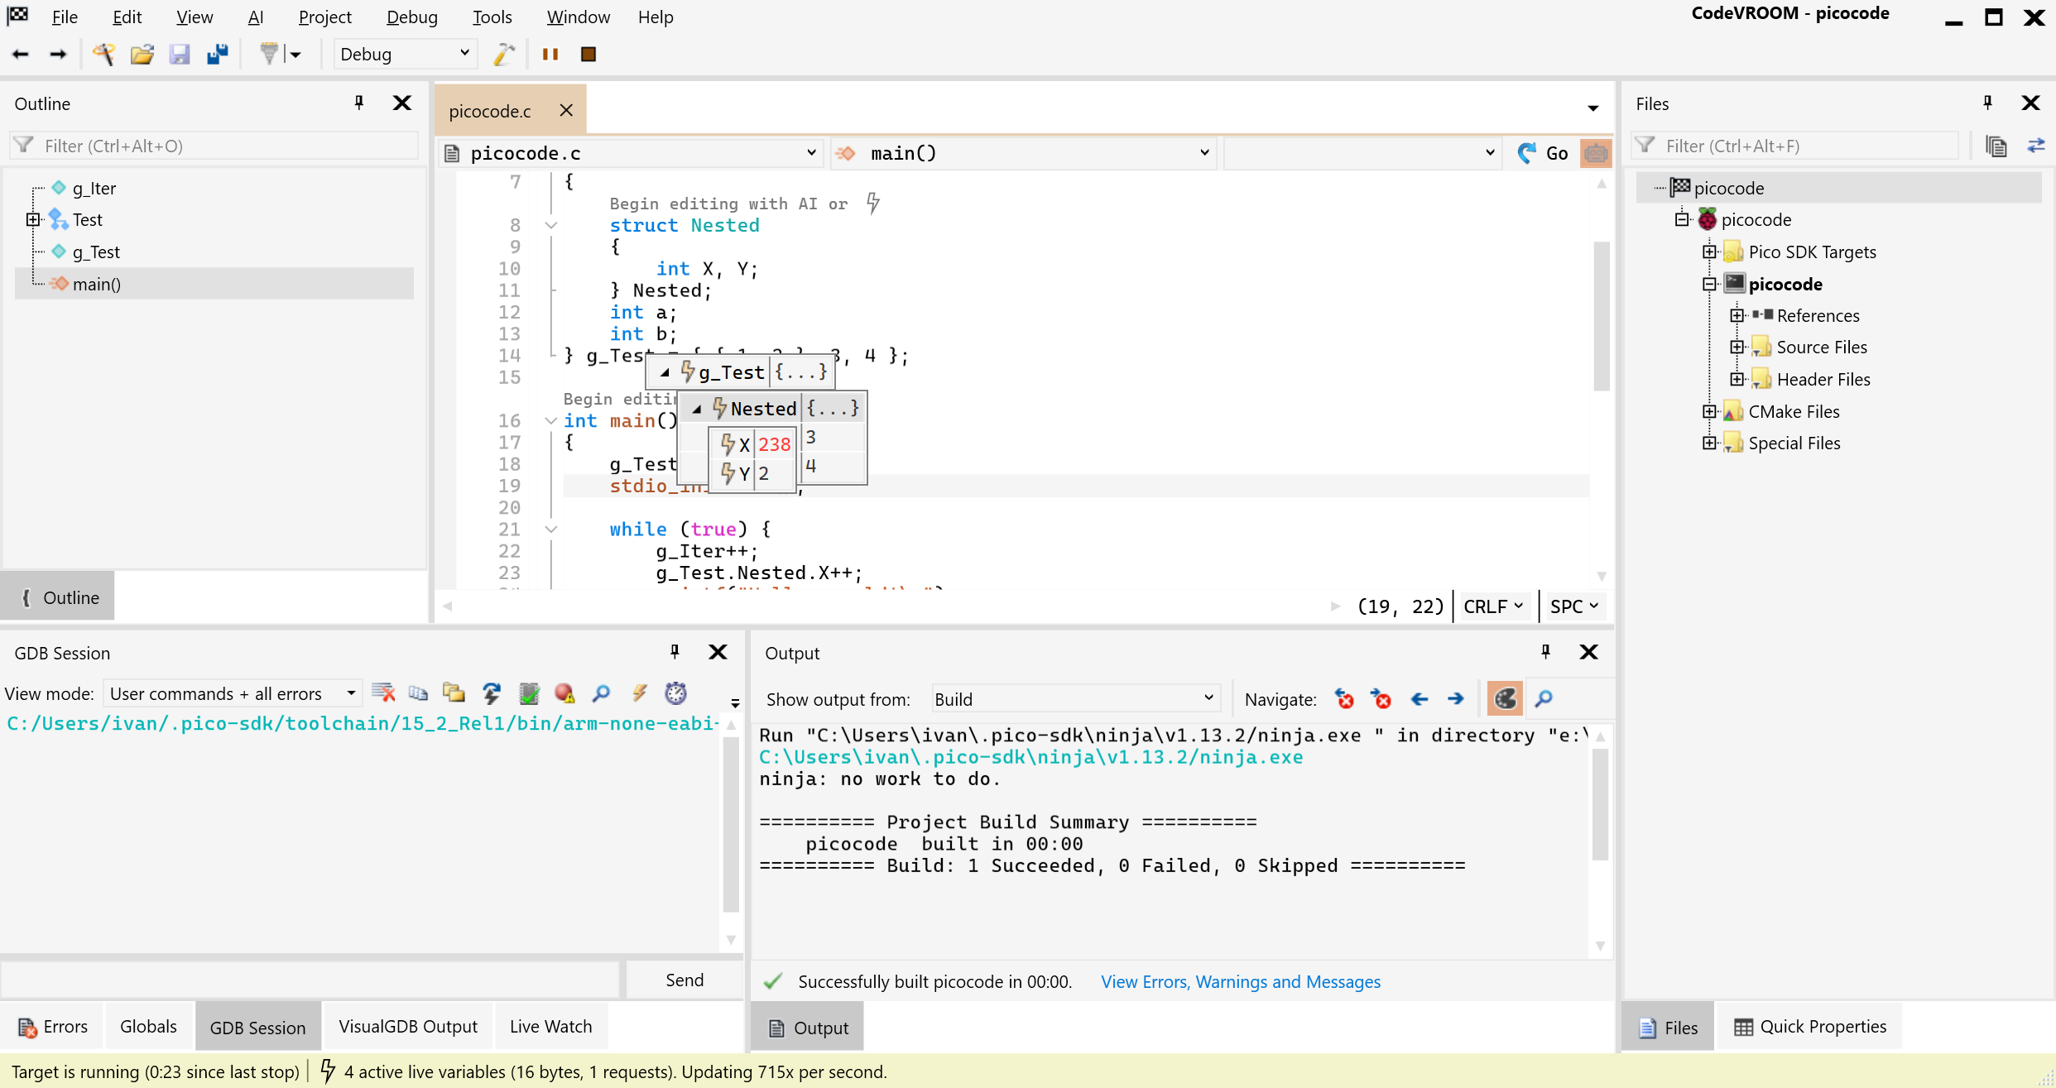Go to previous error in Output navigation
2056x1088 pixels.
pos(1344,699)
